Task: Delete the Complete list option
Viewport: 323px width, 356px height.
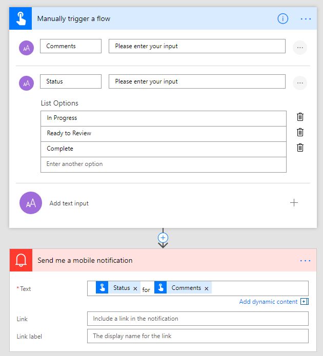Action: (300, 148)
